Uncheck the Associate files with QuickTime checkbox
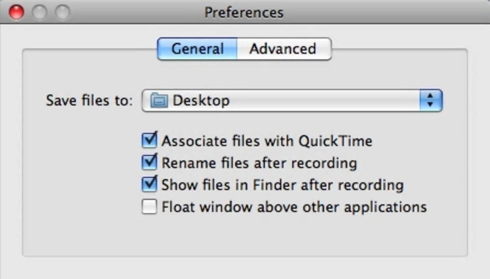This screenshot has width=490, height=279. (x=149, y=141)
